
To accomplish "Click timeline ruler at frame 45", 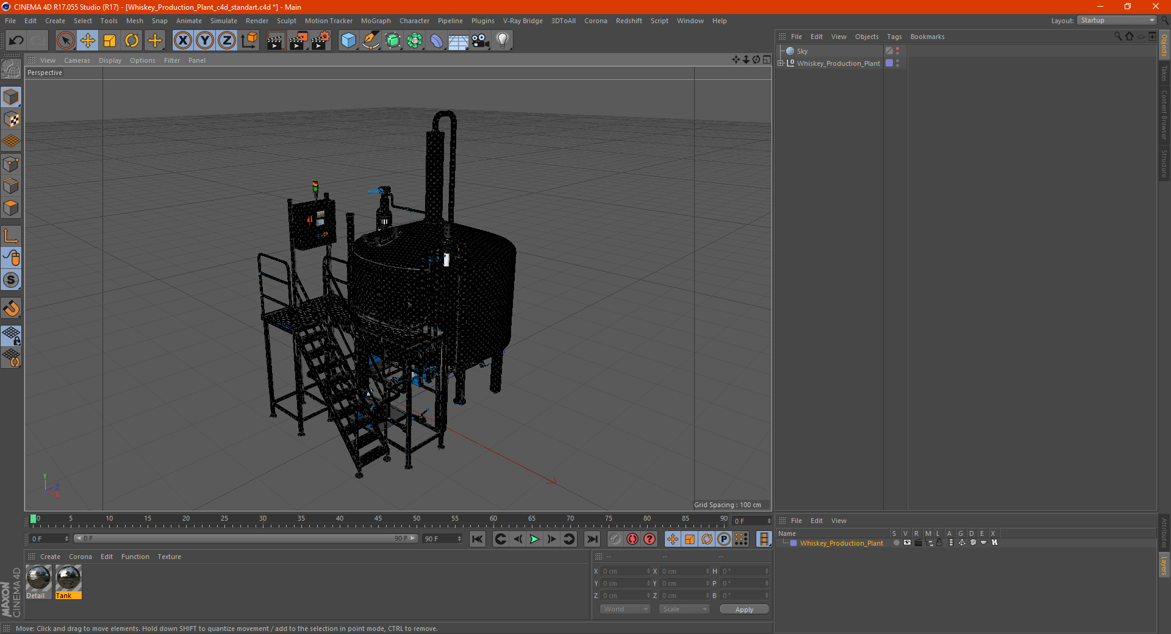I will pyautogui.click(x=378, y=519).
